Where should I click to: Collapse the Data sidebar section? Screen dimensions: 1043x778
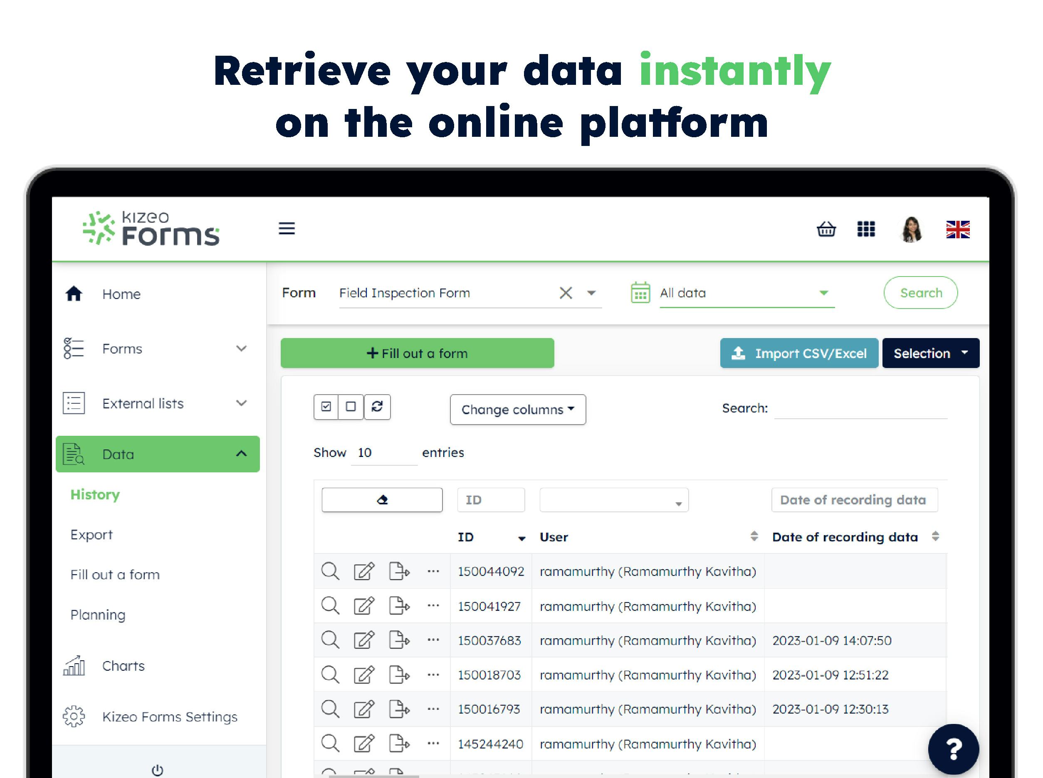(241, 454)
